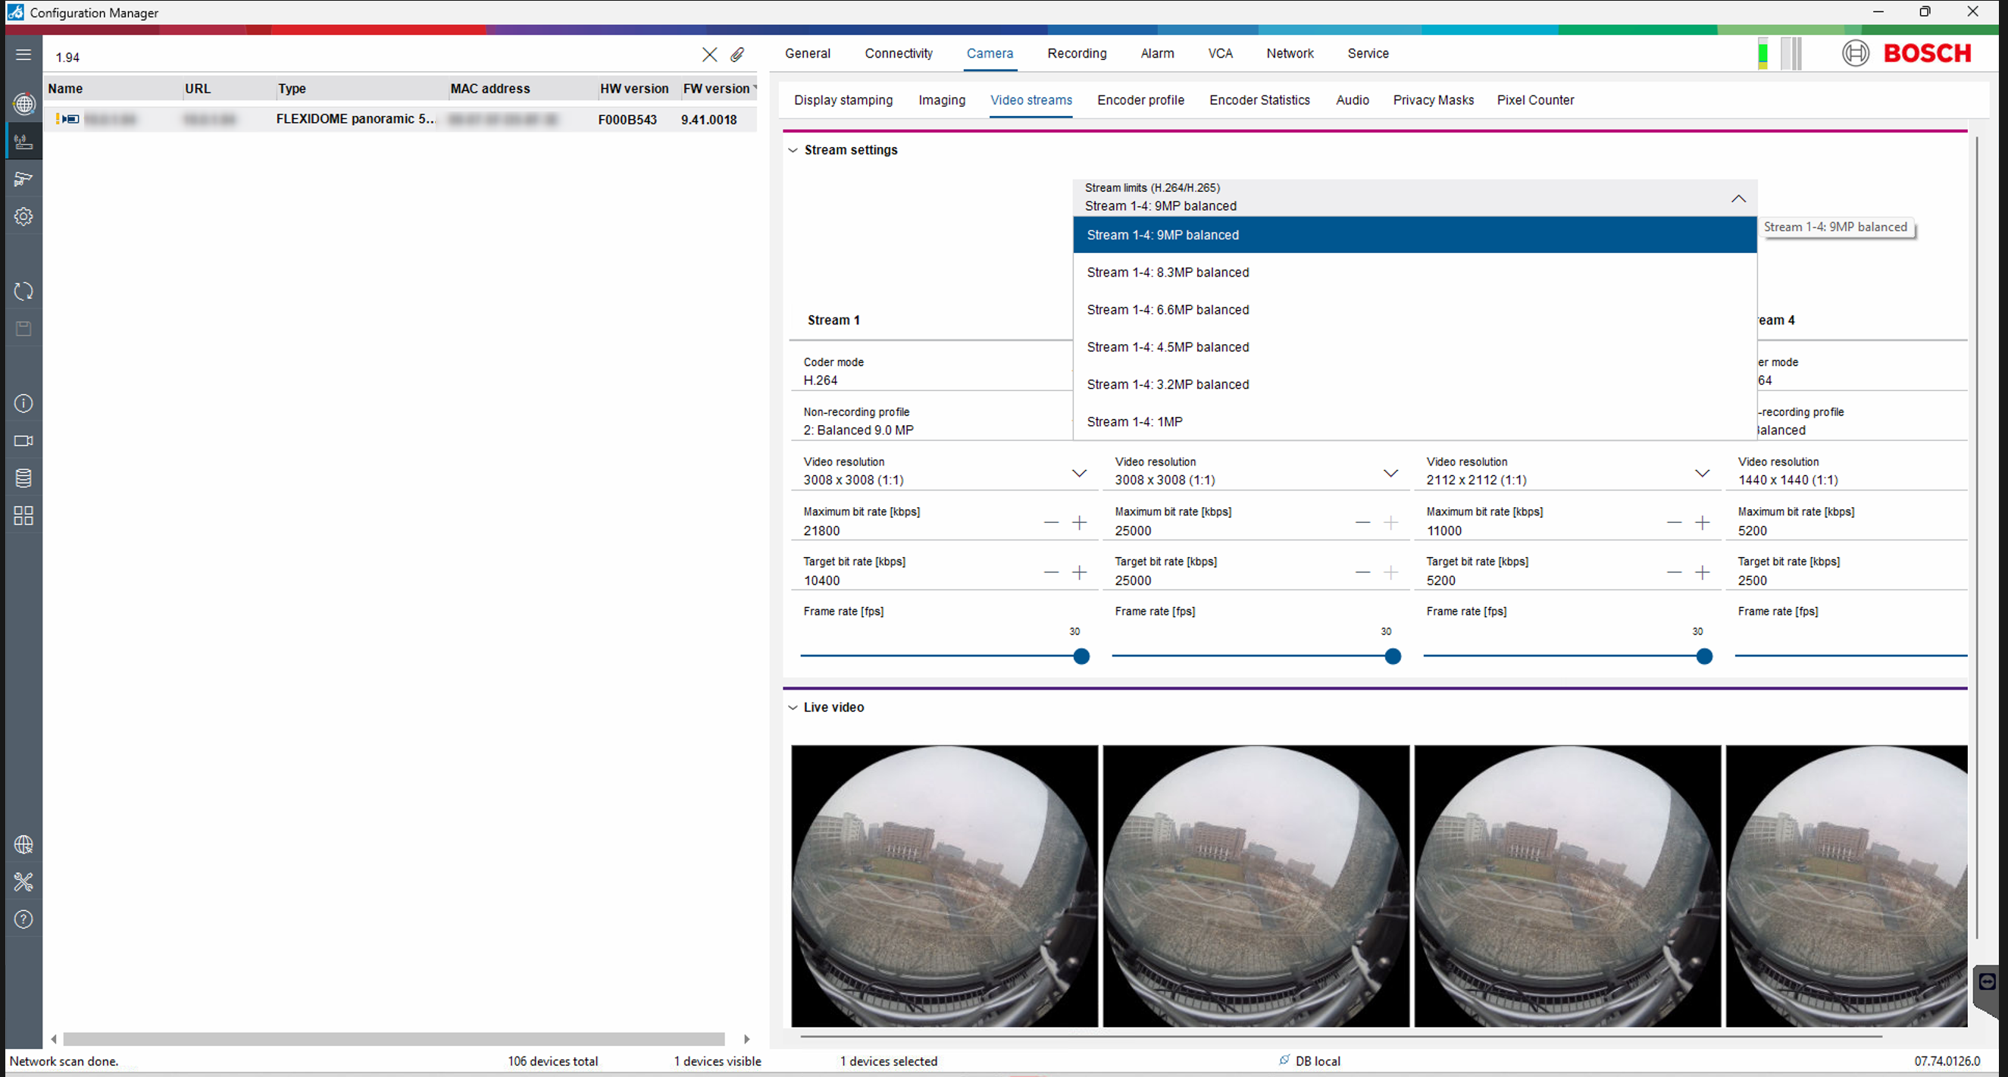
Task: Open Stream 1 video resolution dropdown
Action: click(1079, 474)
